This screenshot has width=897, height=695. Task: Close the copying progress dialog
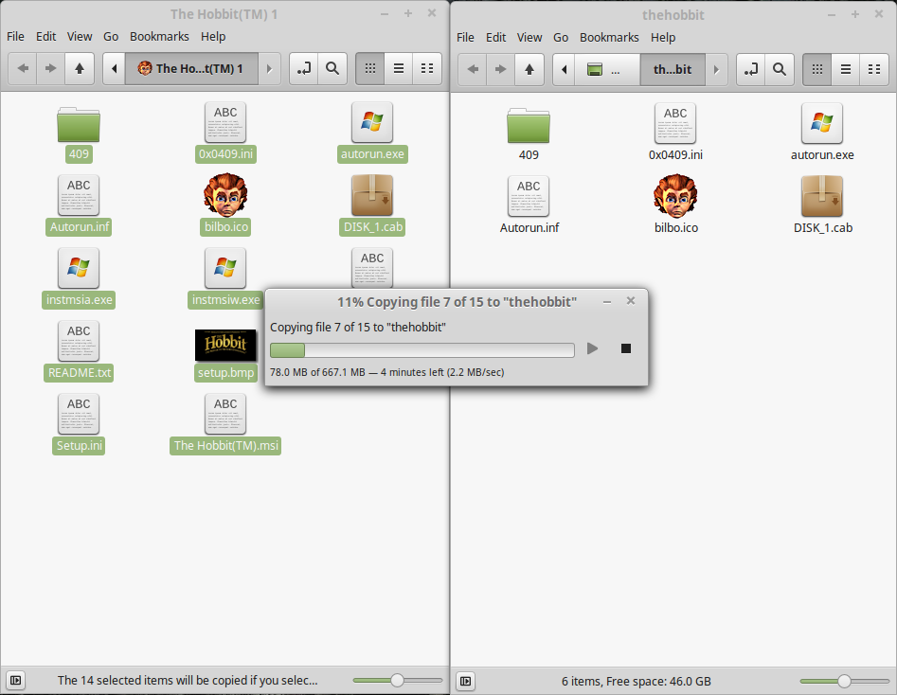click(631, 301)
